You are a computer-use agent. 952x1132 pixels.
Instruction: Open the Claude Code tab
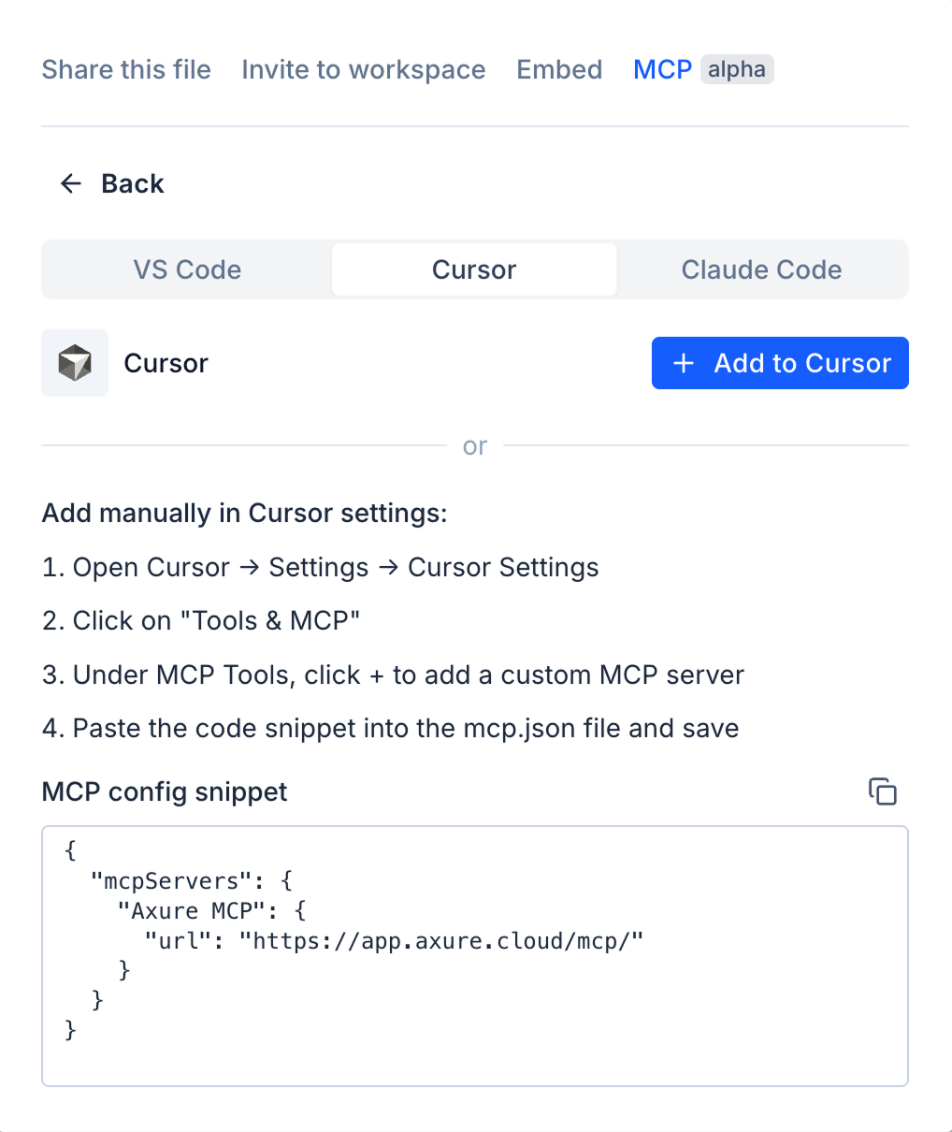761,269
